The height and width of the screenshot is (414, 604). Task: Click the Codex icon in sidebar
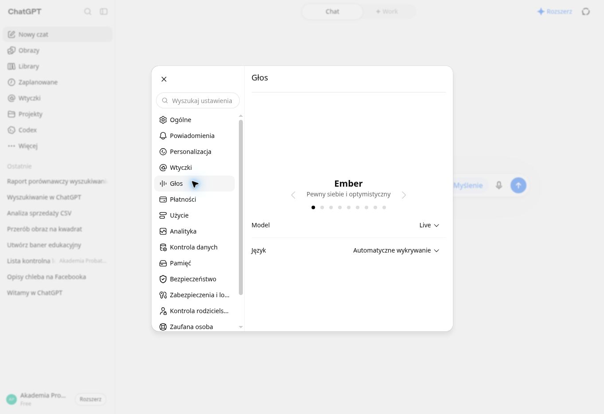tap(12, 130)
